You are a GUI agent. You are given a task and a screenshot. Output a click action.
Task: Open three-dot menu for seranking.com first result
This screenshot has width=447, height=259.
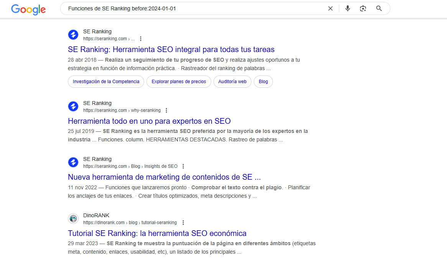pyautogui.click(x=141, y=39)
